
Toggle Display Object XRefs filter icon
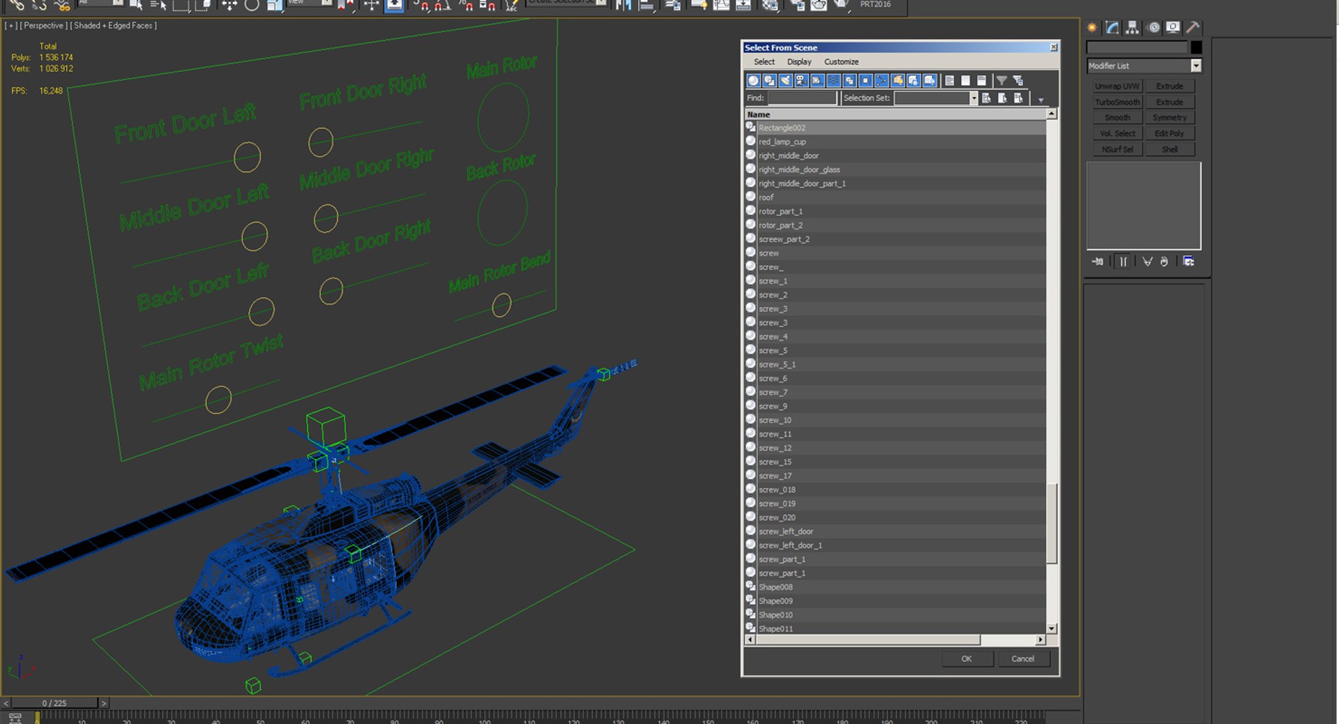point(865,80)
